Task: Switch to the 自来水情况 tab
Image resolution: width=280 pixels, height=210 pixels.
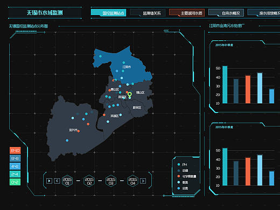Action: click(x=226, y=13)
